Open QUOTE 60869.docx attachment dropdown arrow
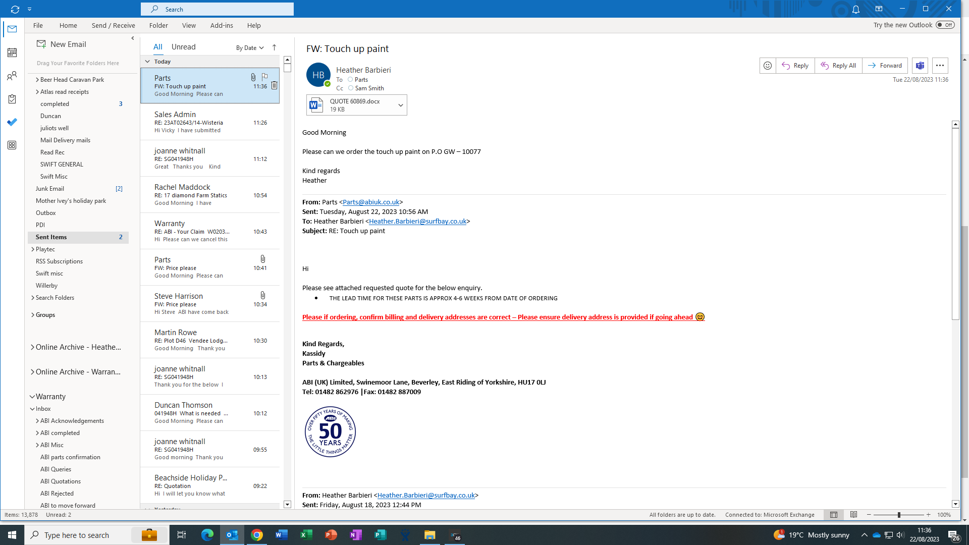969x545 pixels. 400,105
